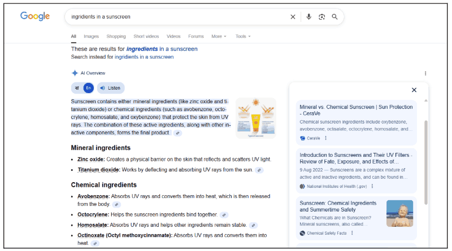Open three-dot menu beside National Institutes of Health
452x251 pixels.
372,186
